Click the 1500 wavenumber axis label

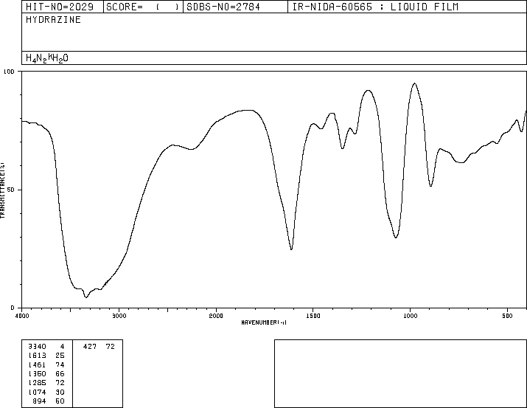point(313,316)
